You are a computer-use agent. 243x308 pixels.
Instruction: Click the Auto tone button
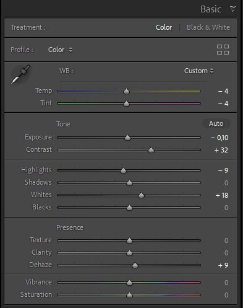[x=216, y=123]
